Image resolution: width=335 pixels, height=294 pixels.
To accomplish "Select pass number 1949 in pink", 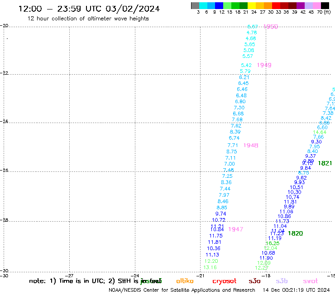I will point(264,65).
